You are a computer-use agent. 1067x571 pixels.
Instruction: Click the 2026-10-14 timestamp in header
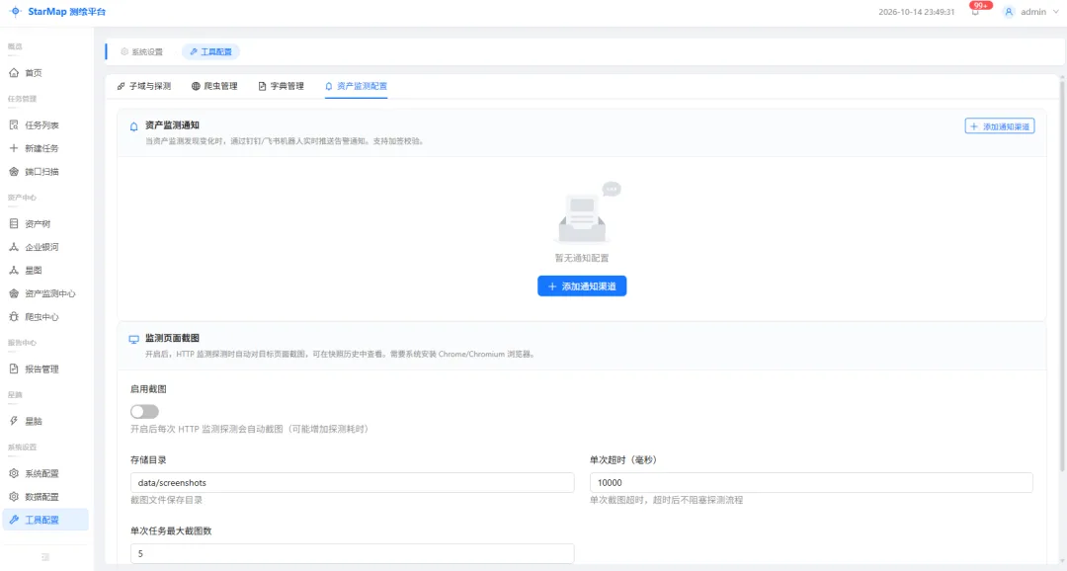916,12
